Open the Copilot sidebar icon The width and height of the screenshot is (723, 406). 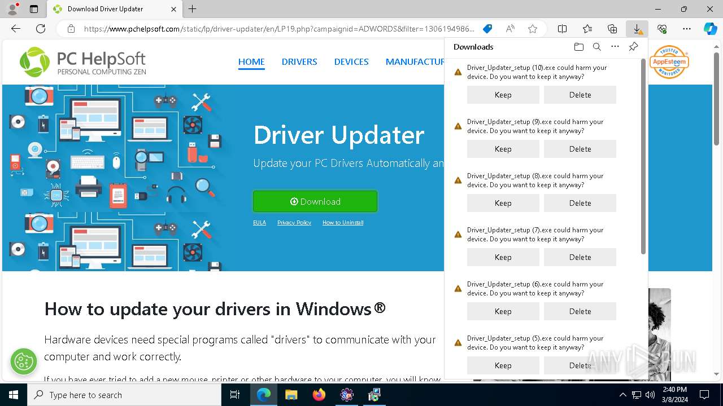(x=710, y=29)
